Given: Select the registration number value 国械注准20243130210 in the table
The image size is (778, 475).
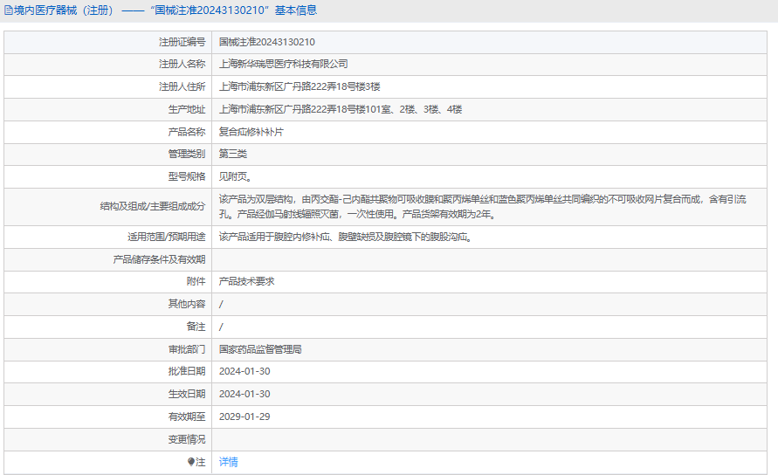Looking at the screenshot, I should click(266, 42).
